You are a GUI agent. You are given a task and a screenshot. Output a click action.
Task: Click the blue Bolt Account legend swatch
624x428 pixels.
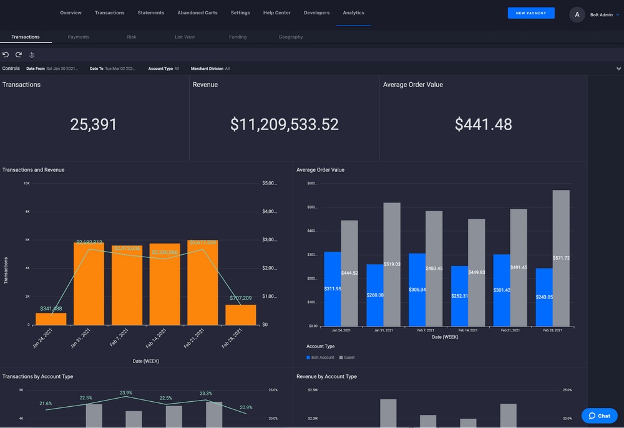tap(308, 357)
